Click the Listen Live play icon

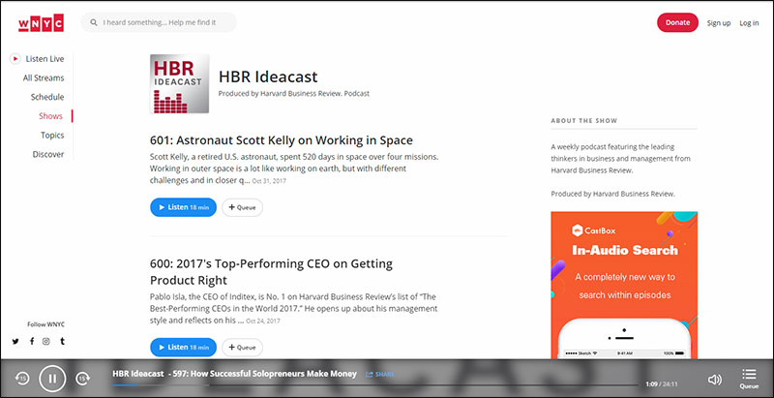coord(15,59)
